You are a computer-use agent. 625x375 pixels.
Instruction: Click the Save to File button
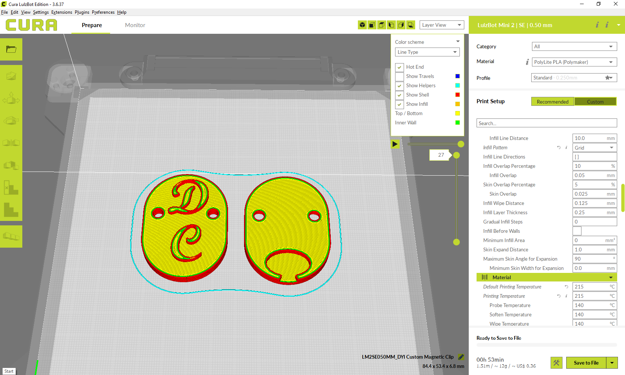coord(586,363)
